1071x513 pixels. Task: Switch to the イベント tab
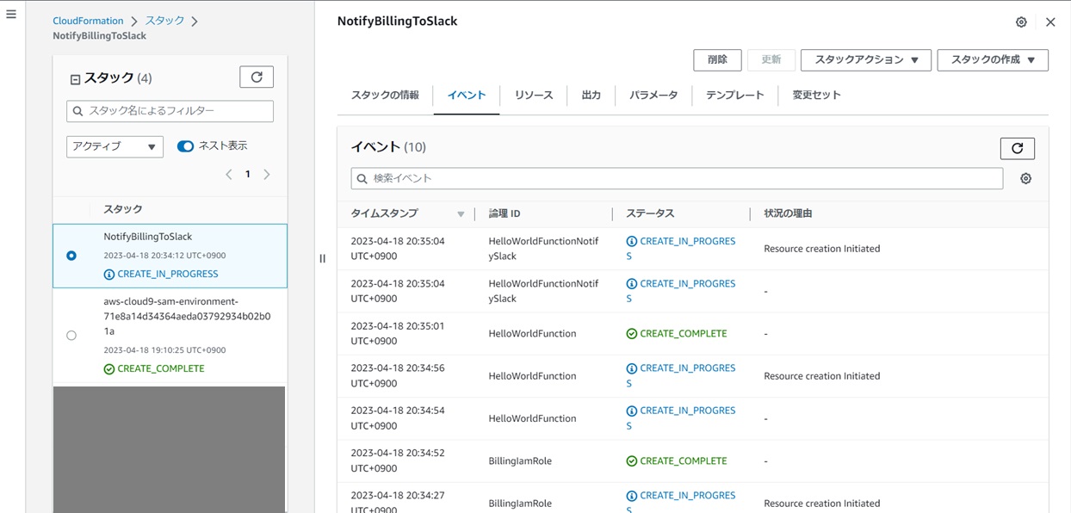pyautogui.click(x=467, y=96)
